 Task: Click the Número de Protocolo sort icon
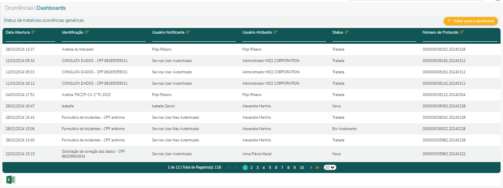pos(462,32)
